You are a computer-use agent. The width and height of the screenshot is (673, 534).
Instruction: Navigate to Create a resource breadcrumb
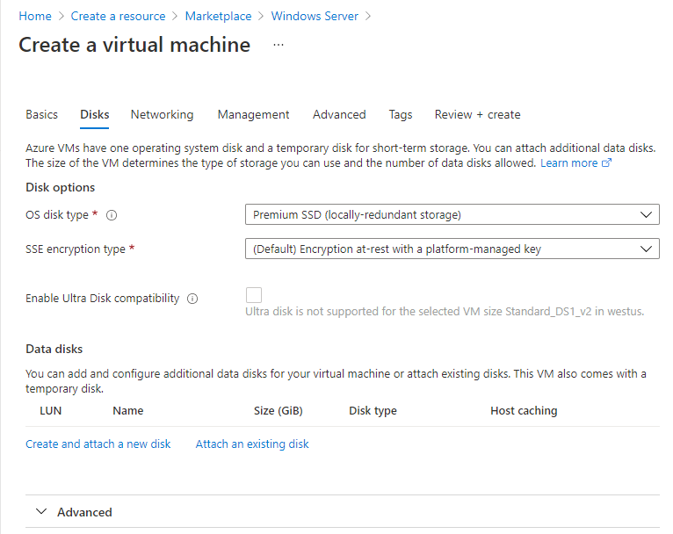click(x=118, y=17)
